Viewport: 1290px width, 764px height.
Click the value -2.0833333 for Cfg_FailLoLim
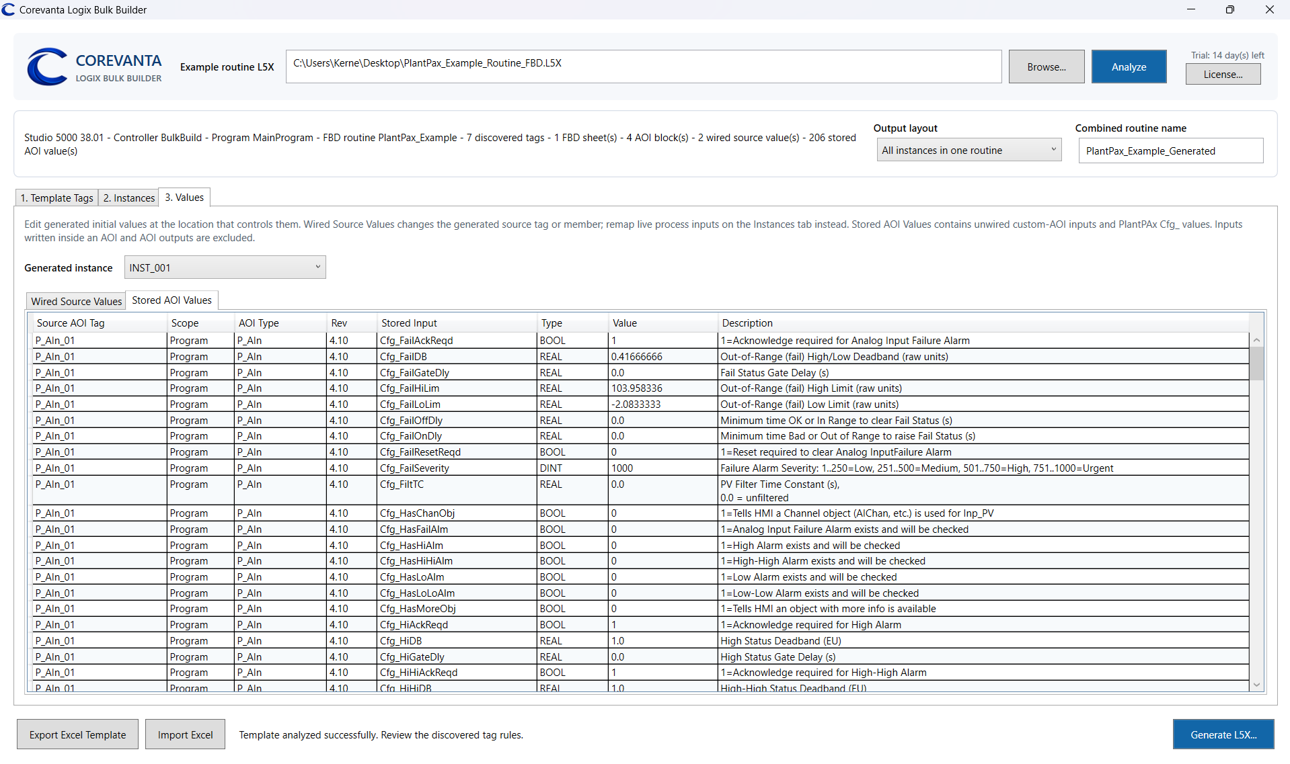coord(663,404)
